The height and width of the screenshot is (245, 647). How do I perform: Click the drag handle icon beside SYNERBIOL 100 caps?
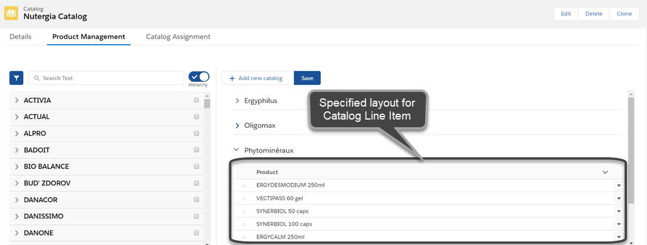244,224
